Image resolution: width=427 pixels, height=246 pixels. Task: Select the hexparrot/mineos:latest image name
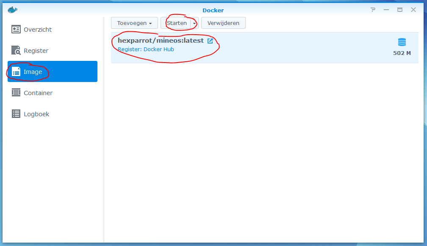click(161, 41)
